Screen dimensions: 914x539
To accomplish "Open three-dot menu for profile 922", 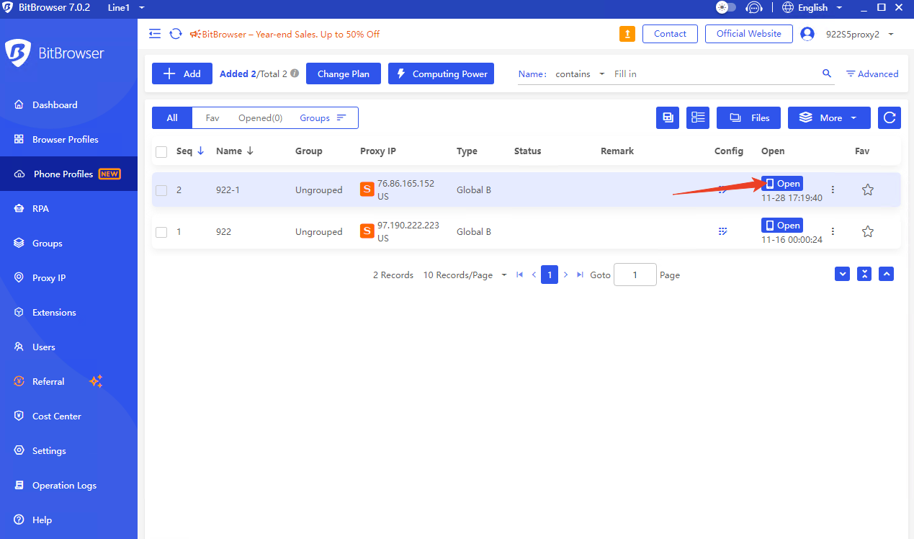I will [x=833, y=231].
